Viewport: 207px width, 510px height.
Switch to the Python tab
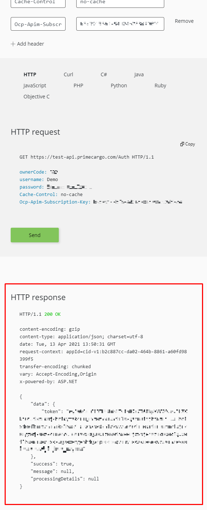pos(119,86)
